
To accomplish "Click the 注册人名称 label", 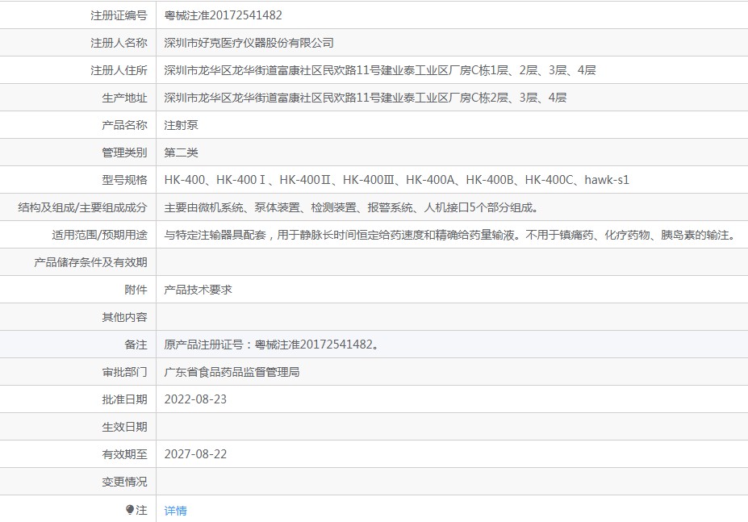I will point(119,43).
